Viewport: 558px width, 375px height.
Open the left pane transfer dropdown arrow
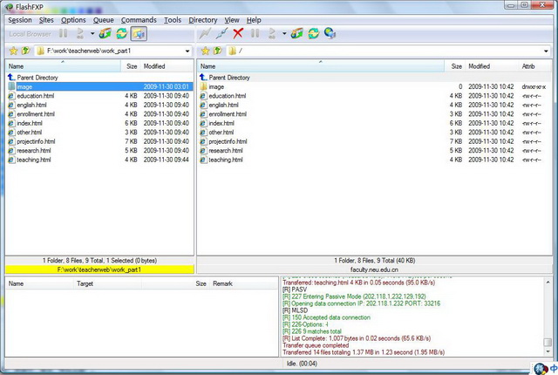coord(92,34)
